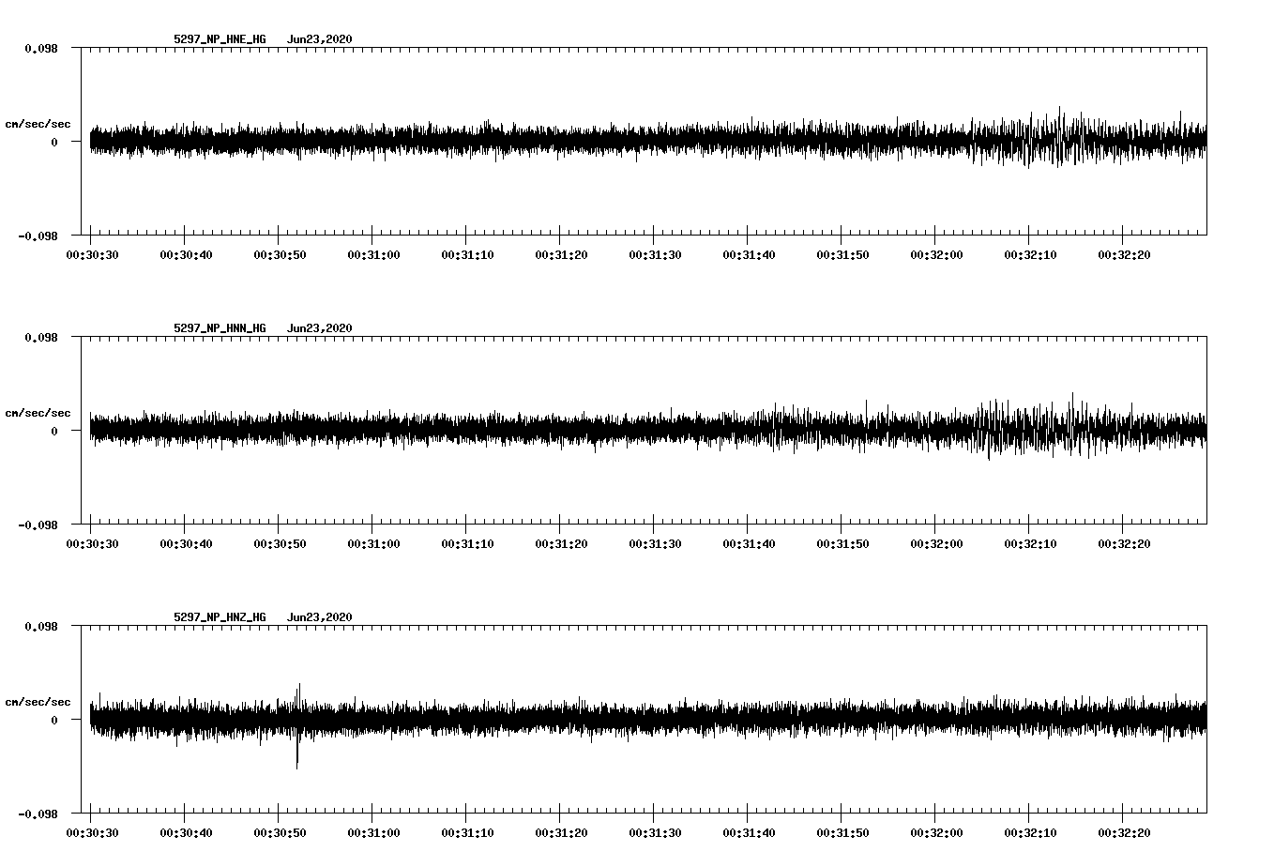Click zero-axis label of the HNZ plot

[x=54, y=720]
